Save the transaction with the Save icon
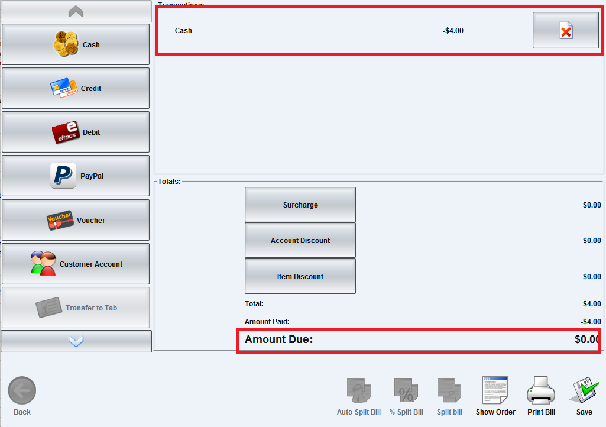606x427 pixels. point(584,396)
